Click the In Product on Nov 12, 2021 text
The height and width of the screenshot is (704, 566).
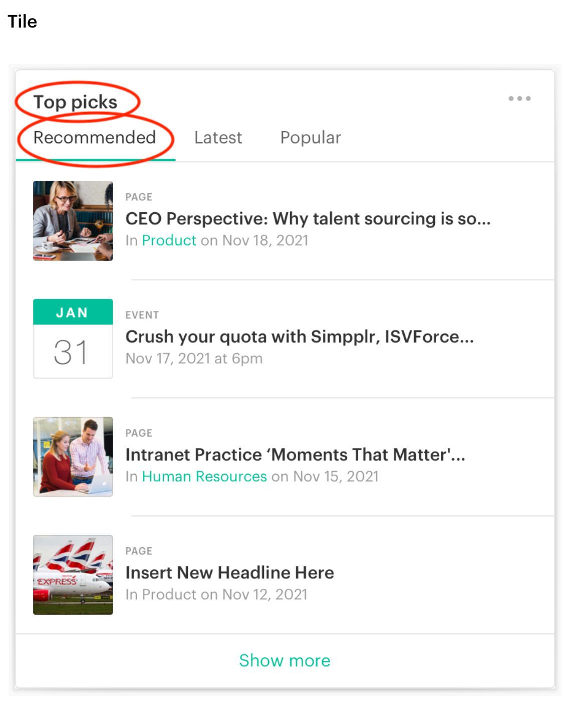pyautogui.click(x=216, y=594)
